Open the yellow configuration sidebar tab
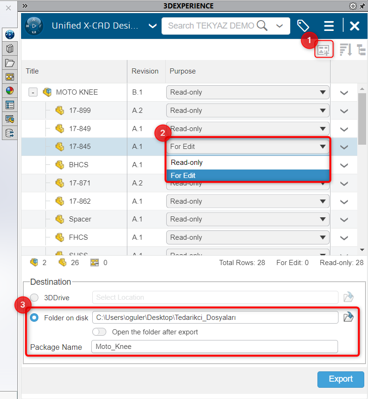 coord(10,77)
